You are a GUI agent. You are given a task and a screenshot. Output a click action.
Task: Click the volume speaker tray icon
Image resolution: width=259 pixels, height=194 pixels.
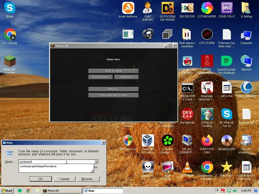pos(235,191)
